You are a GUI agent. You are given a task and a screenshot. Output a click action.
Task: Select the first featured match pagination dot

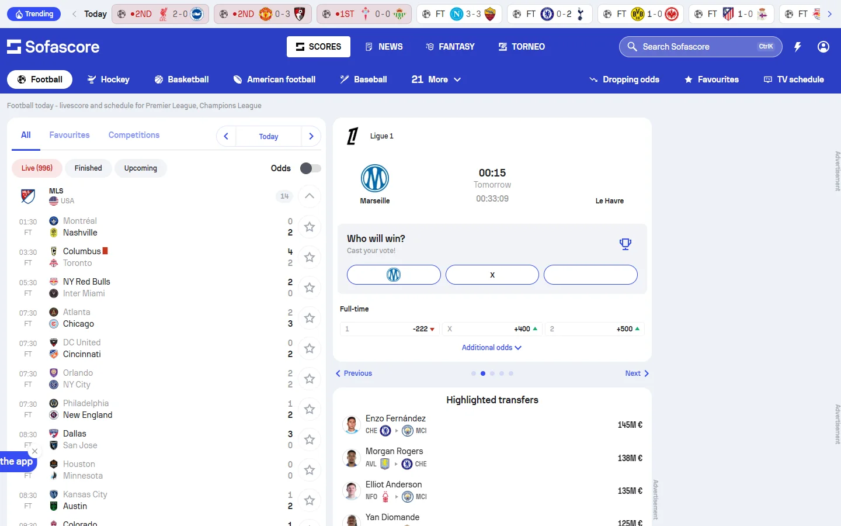[474, 373]
